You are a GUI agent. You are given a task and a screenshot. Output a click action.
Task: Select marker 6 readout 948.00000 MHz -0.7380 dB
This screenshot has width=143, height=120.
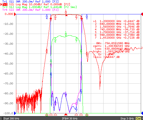[117, 35]
